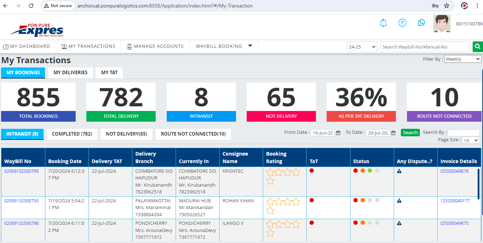Open the Filter By Weekly dropdown
483x243 pixels.
[x=463, y=59]
